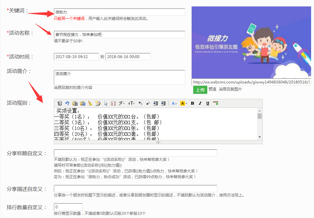Switch rule editor to fullscreen
Screen dimensions: 314x218
113,103
